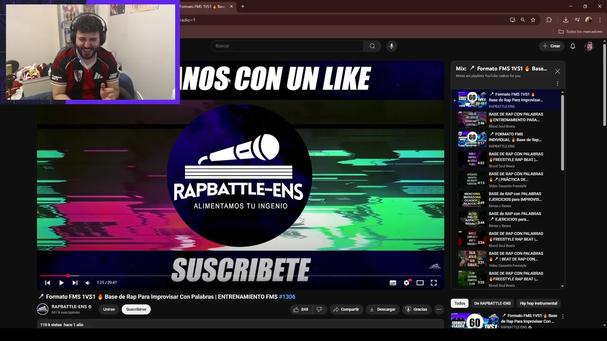The height and width of the screenshot is (341, 607).
Task: Select De RAPBATTLE-ENS filter chip
Action: pos(492,303)
